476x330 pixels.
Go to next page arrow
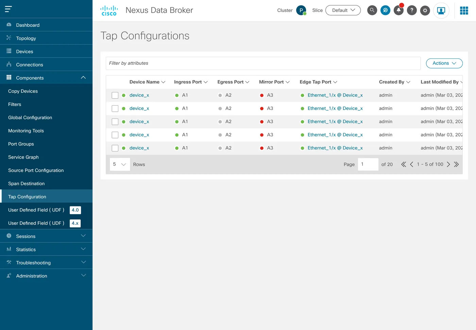448,164
